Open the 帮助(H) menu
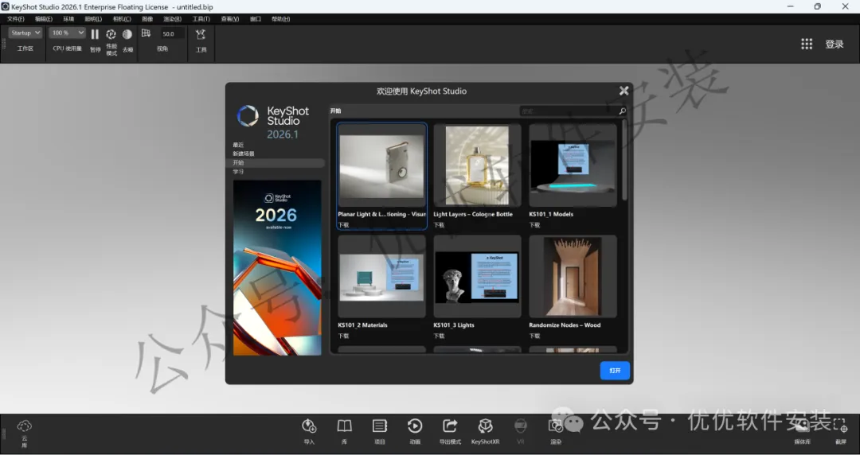This screenshot has height=455, width=860. click(280, 18)
